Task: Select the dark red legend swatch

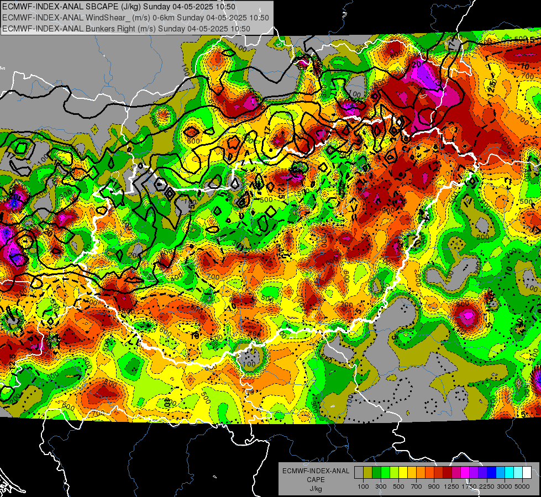Action: (x=447, y=472)
